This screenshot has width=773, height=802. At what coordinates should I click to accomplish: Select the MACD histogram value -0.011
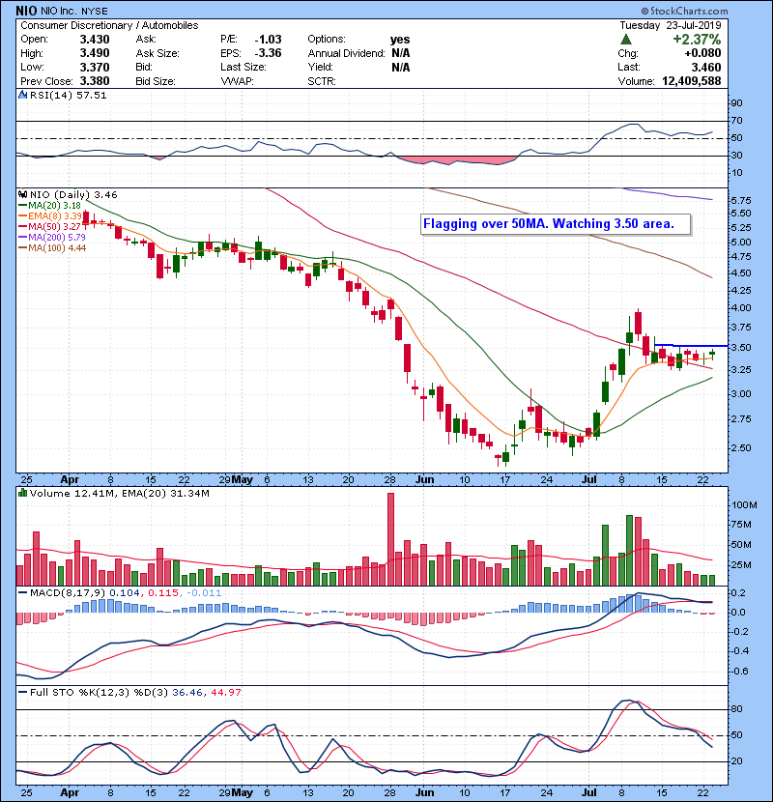point(204,593)
